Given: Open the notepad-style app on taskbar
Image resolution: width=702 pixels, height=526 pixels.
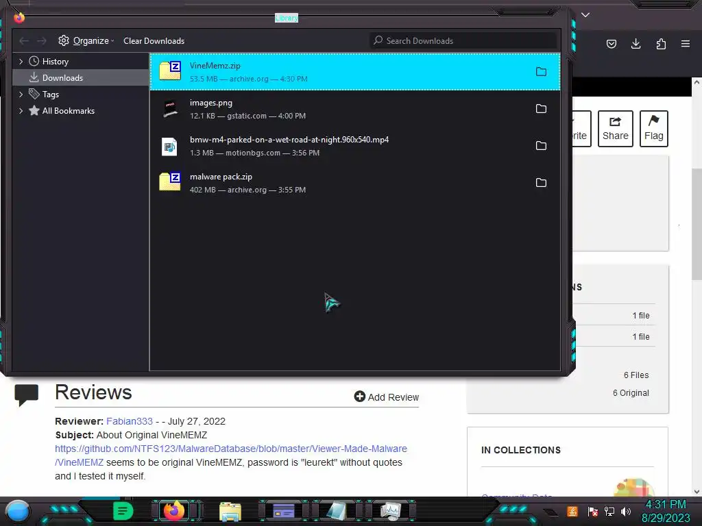Looking at the screenshot, I should [336, 511].
